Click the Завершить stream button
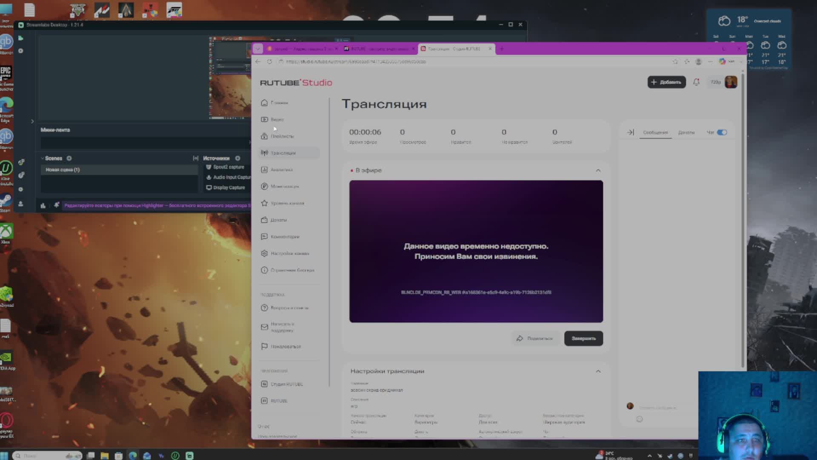 [x=583, y=339]
